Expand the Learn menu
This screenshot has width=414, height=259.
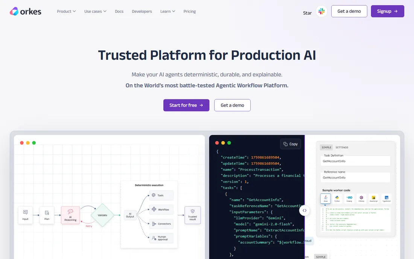tap(167, 11)
